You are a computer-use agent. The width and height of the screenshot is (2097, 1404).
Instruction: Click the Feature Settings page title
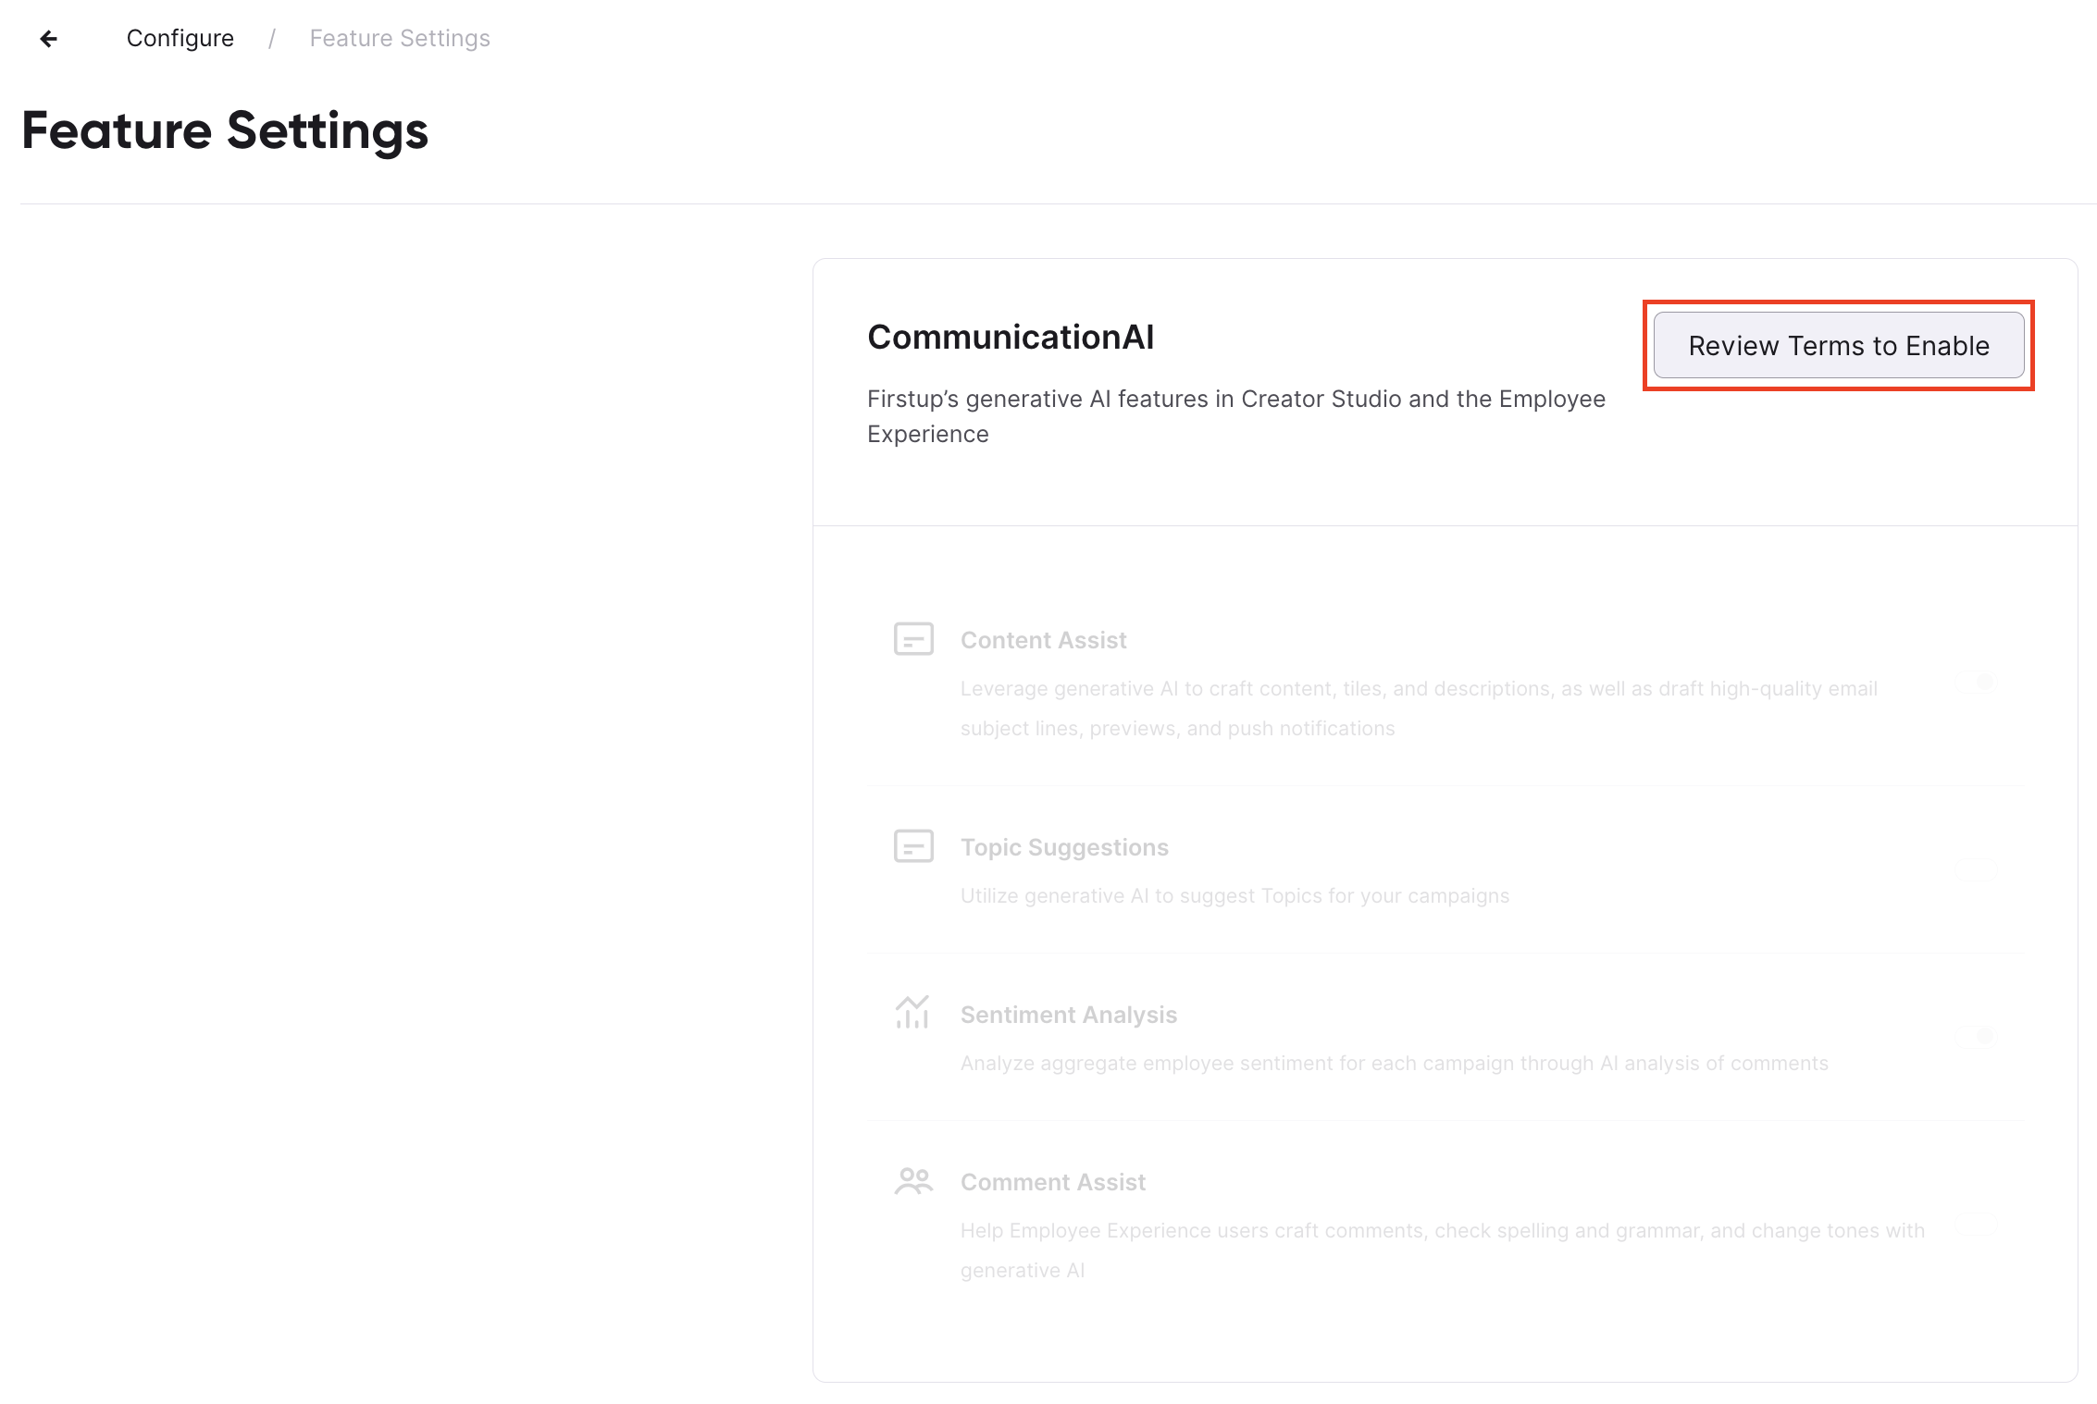(x=225, y=130)
